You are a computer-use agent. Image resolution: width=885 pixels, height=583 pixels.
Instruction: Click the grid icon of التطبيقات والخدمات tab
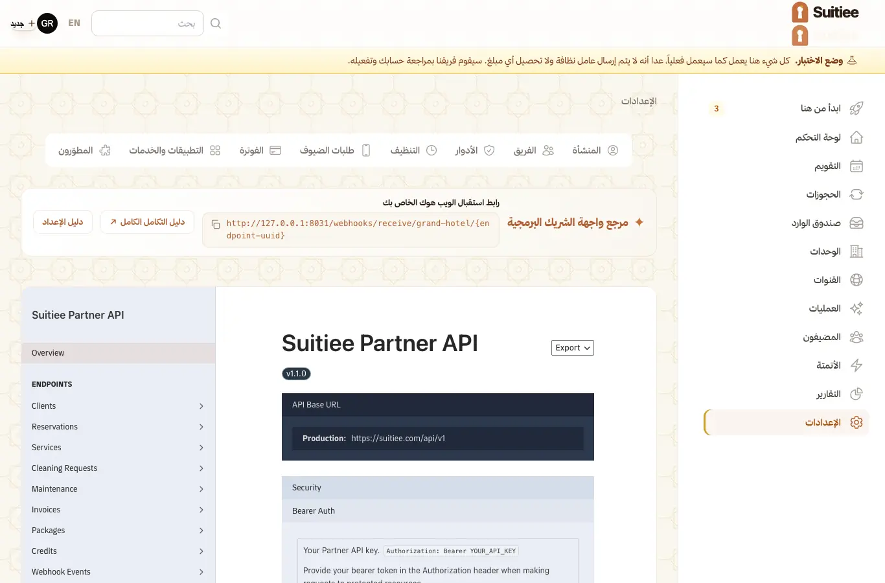(215, 150)
